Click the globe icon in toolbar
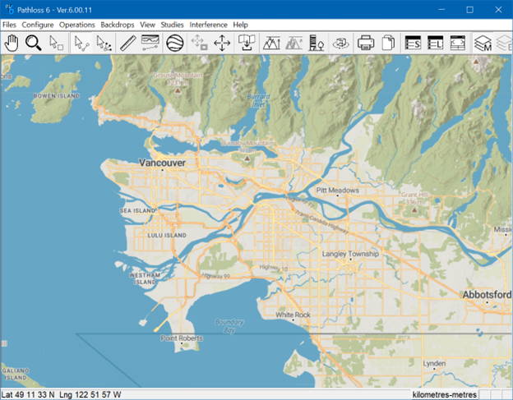The image size is (513, 400). (x=174, y=43)
